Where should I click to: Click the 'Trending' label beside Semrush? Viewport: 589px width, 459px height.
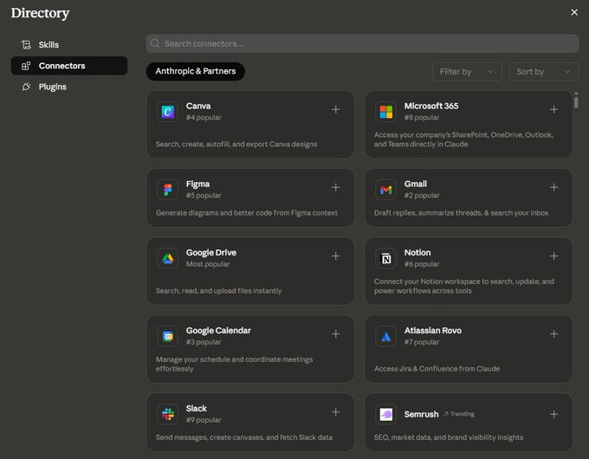coord(462,414)
